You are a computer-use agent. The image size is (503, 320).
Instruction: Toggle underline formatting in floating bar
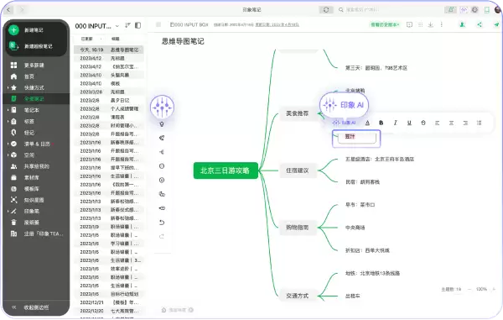point(409,123)
